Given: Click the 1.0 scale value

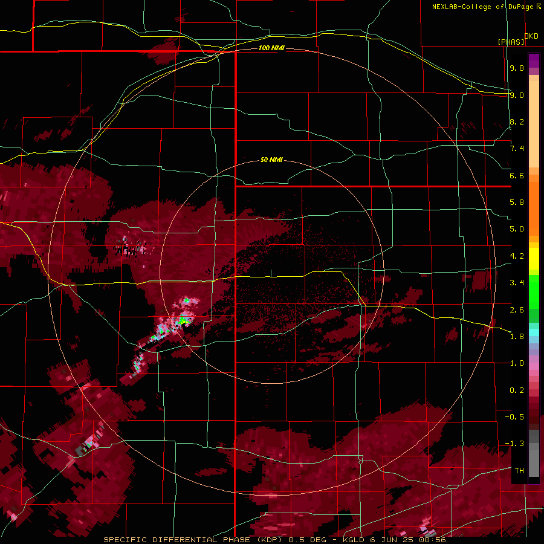Looking at the screenshot, I should point(517,363).
